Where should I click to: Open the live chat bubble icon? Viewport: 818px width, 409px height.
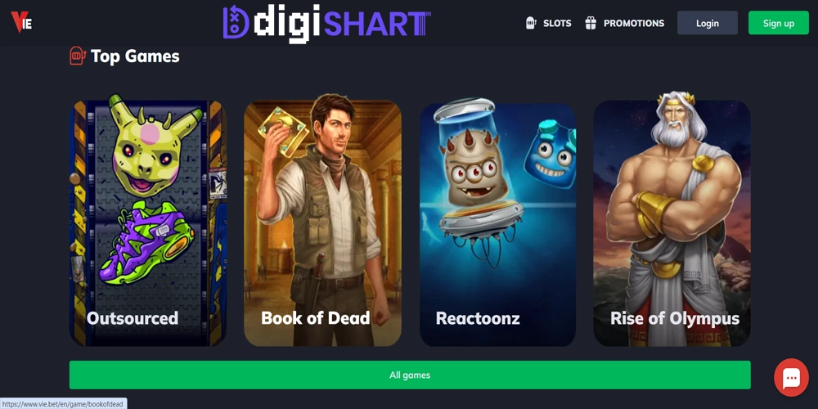coord(791,377)
